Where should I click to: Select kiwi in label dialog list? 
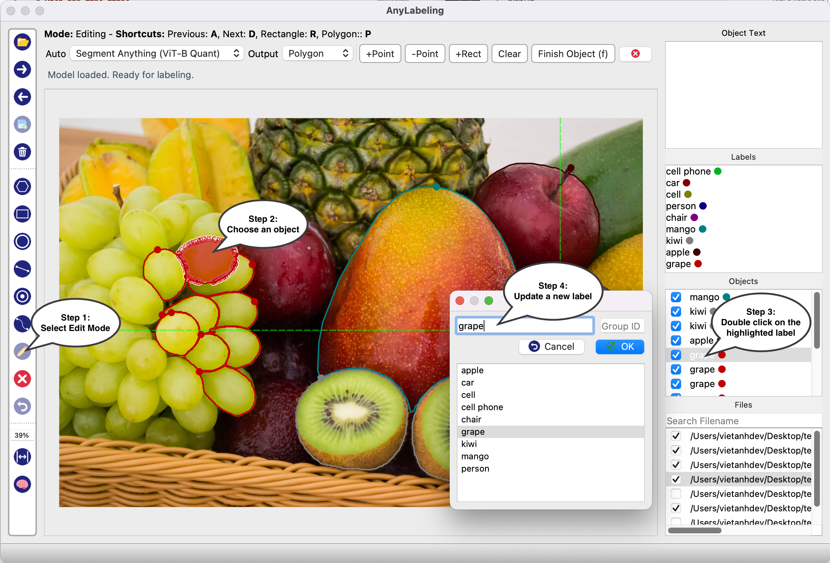469,444
